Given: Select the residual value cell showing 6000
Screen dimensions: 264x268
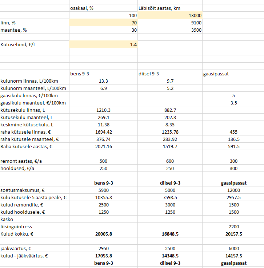Looking at the screenshot, I should 233,248.
